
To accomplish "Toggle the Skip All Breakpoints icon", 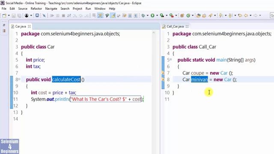I will [44, 15].
